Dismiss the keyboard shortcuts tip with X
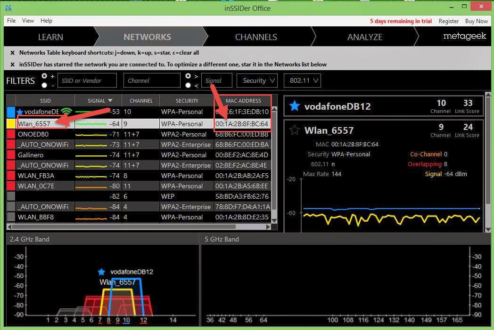Viewport: 494px width, 330px height. pyautogui.click(x=12, y=53)
